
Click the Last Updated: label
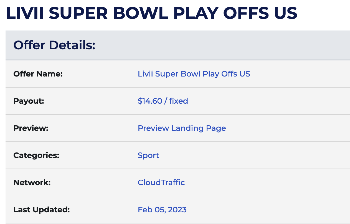(x=42, y=210)
